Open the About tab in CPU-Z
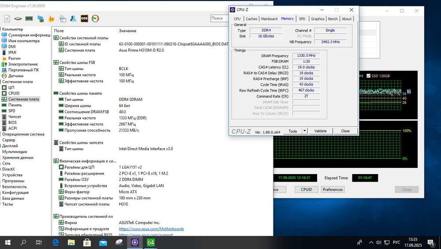441x249 pixels. coord(347,19)
